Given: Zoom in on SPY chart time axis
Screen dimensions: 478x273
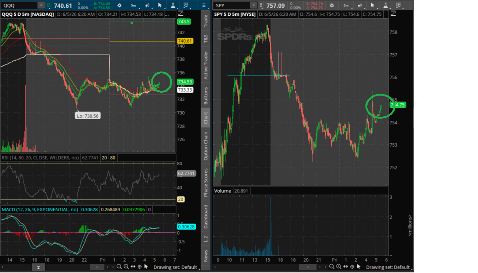Looking at the screenshot, I should click(338, 267).
